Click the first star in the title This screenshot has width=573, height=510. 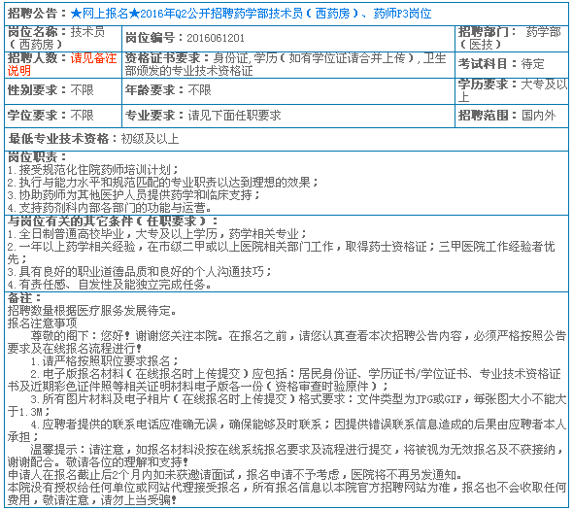(76, 14)
